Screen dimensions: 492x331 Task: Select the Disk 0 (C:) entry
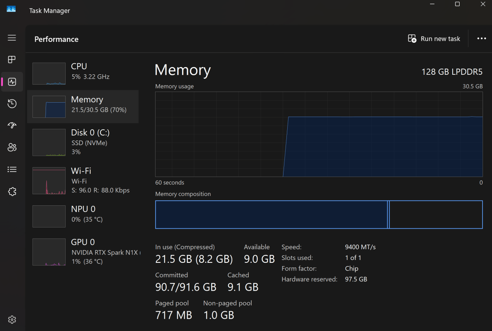tap(83, 142)
